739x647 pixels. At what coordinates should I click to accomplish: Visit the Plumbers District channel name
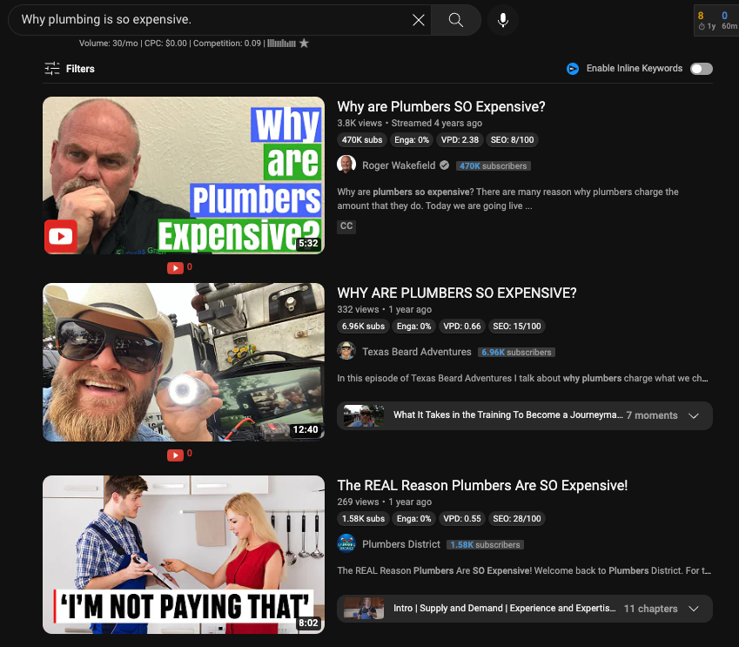pos(401,544)
